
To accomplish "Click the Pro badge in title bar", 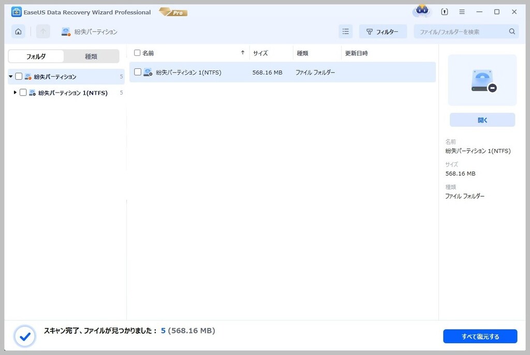I will pyautogui.click(x=173, y=12).
